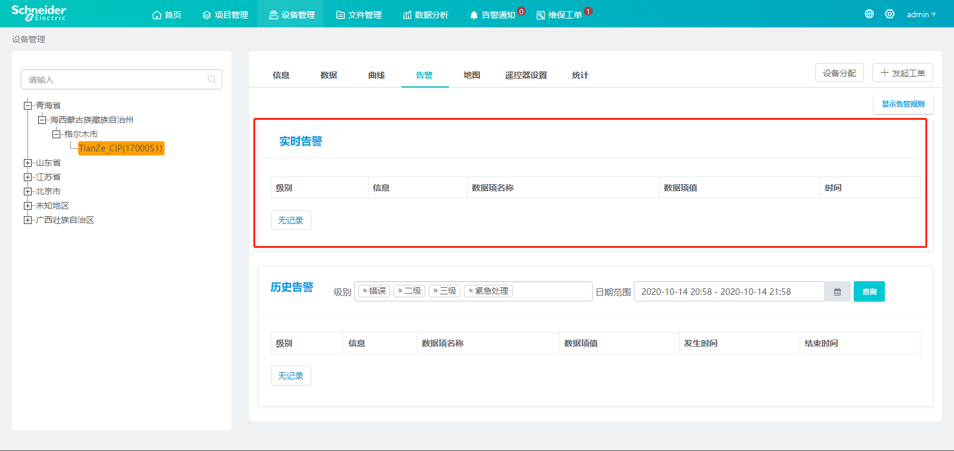The width and height of the screenshot is (954, 451).
Task: Focus the 请输入 search field
Action: click(x=122, y=79)
